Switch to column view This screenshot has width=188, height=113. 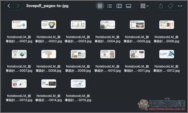119,6
